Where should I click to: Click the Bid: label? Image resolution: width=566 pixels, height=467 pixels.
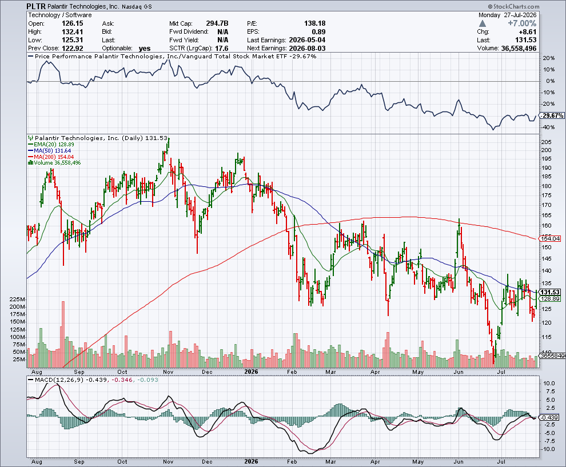tap(107, 32)
